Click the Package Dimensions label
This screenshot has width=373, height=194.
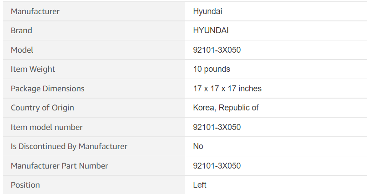47,89
